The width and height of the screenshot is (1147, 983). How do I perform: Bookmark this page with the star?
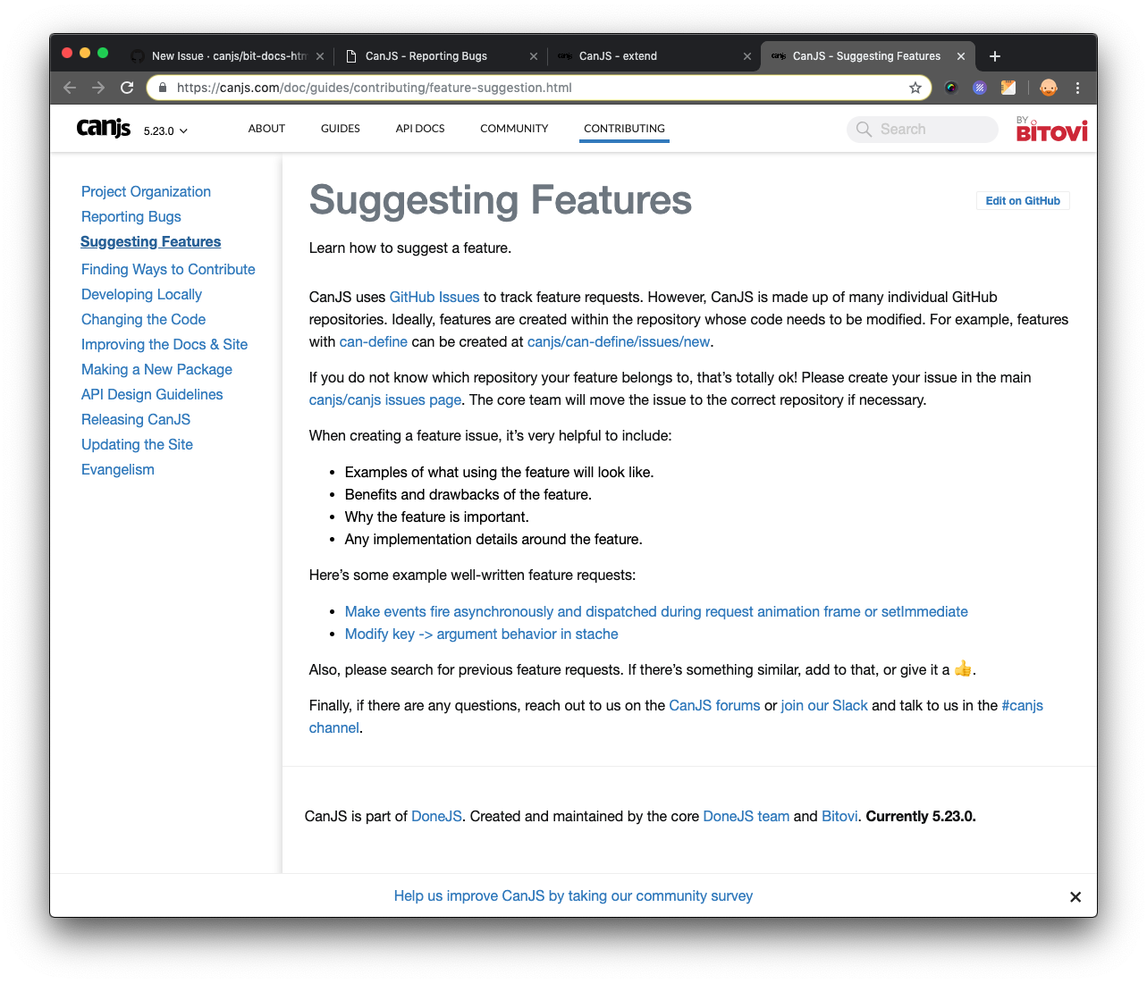915,88
